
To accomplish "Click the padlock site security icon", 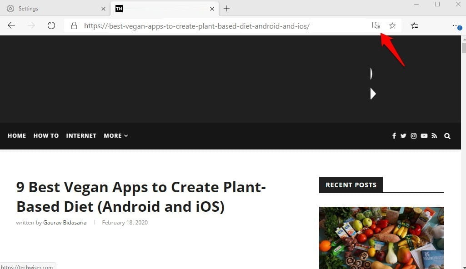I will click(x=74, y=25).
